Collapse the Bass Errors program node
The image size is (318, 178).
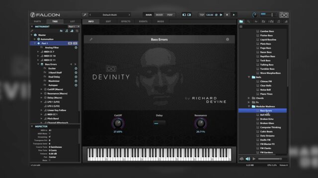click(38, 64)
